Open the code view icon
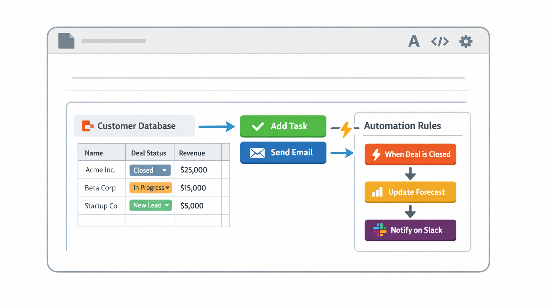The width and height of the screenshot is (547, 308). click(x=440, y=41)
